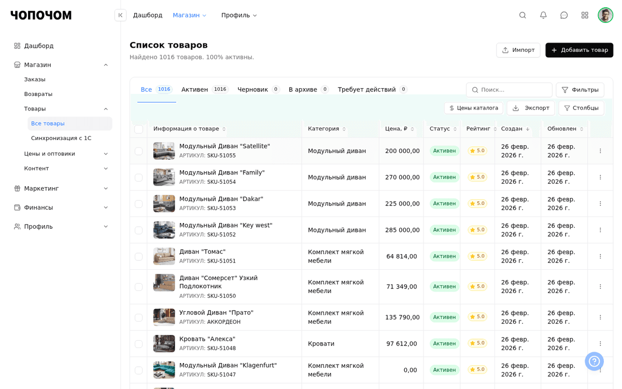Click the Цены каталога button
Screen dimensions: 622x389
coord(473,108)
